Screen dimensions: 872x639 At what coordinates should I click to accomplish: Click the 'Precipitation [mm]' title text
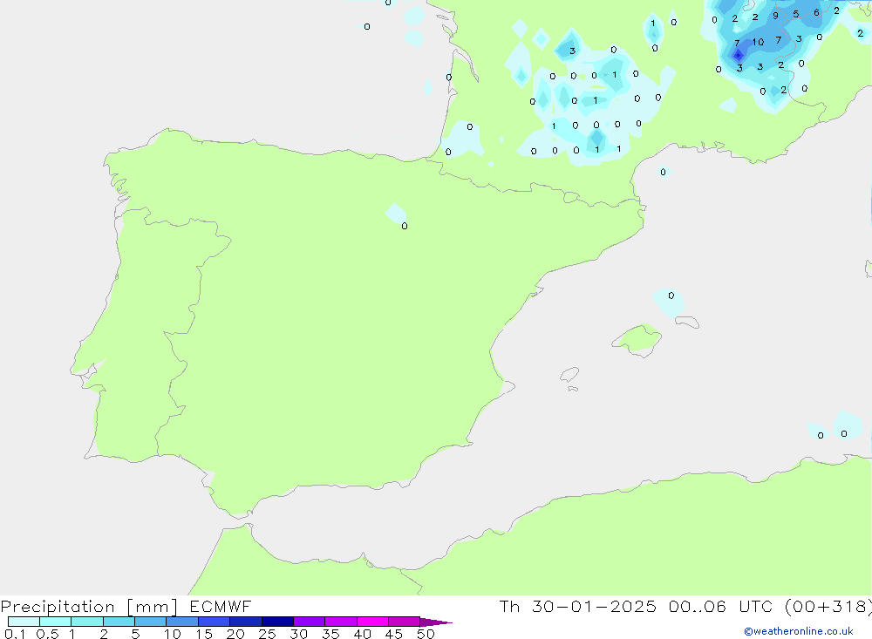(x=89, y=607)
